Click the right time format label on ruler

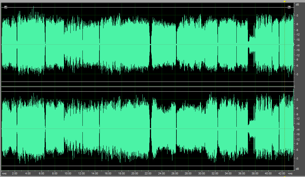click(x=290, y=174)
